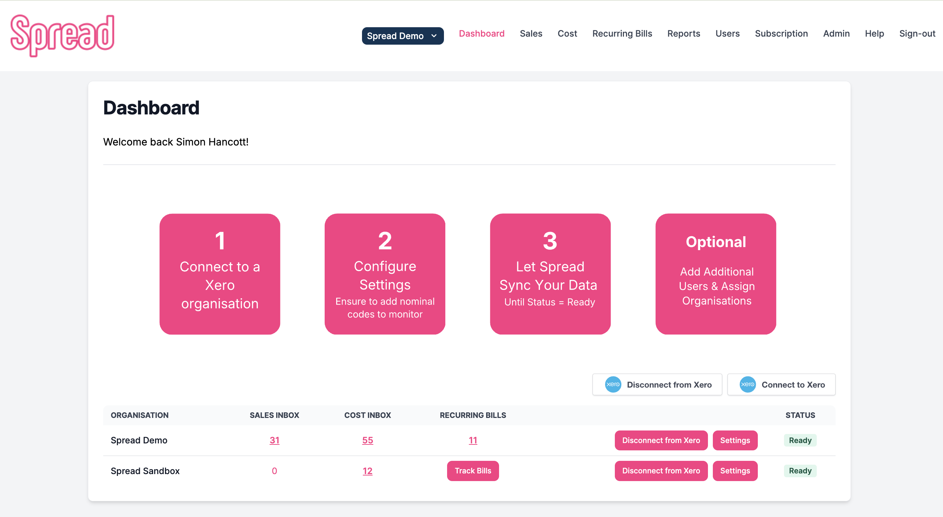View the 55 items in Cost Inbox
The image size is (943, 517).
(x=368, y=441)
